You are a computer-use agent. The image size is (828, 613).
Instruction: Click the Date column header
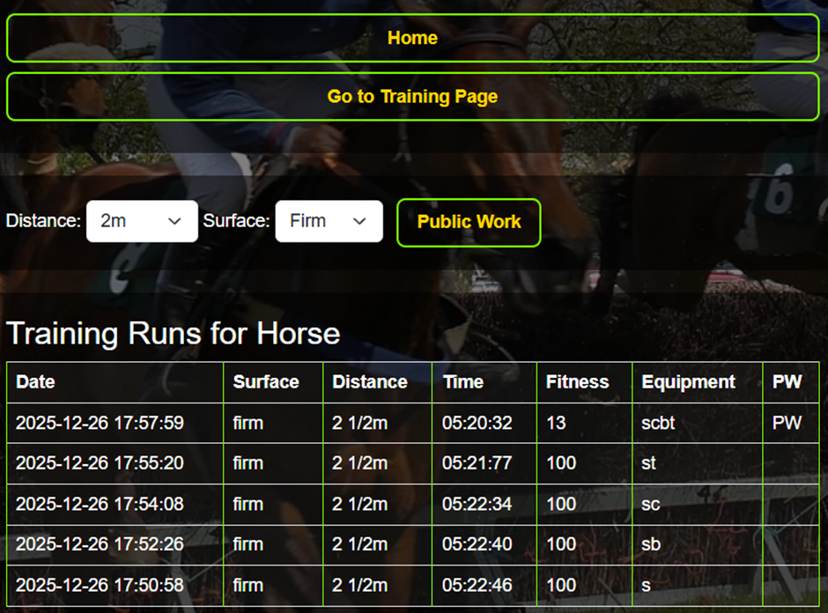click(35, 382)
